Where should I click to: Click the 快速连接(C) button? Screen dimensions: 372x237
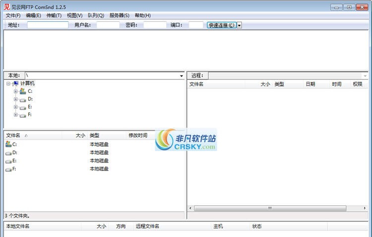pyautogui.click(x=222, y=25)
